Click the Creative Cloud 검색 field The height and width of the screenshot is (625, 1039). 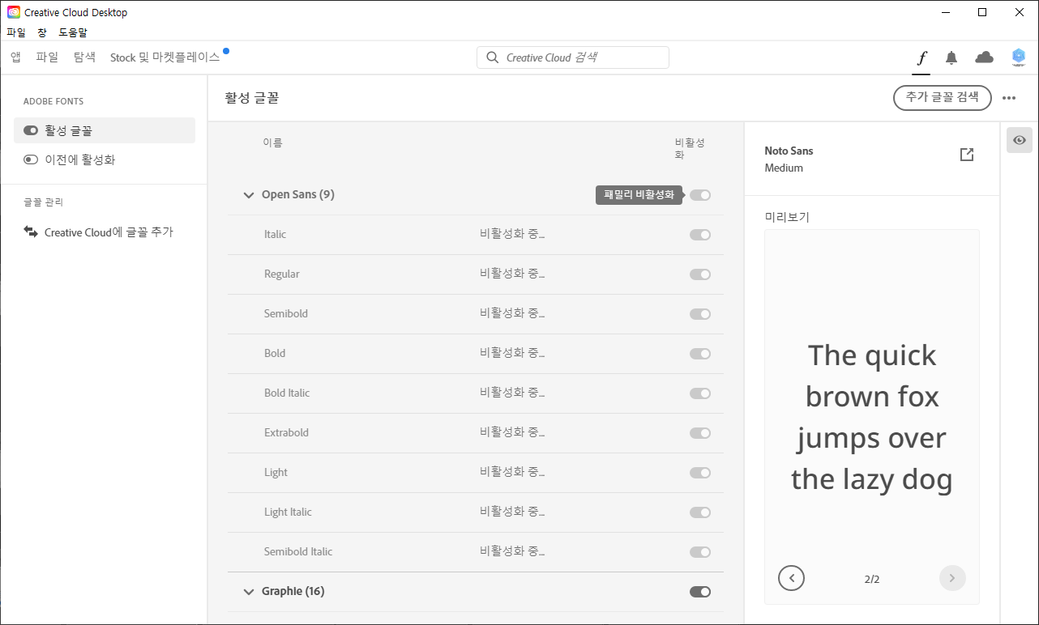[573, 57]
